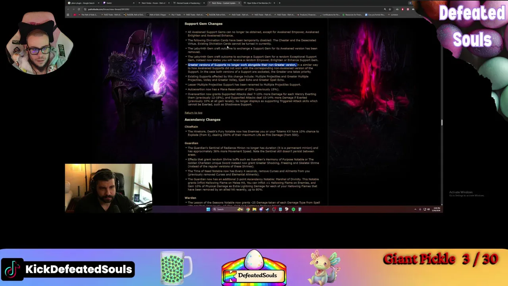Click the Guardian subheading
508x286 pixels.
coord(191,143)
